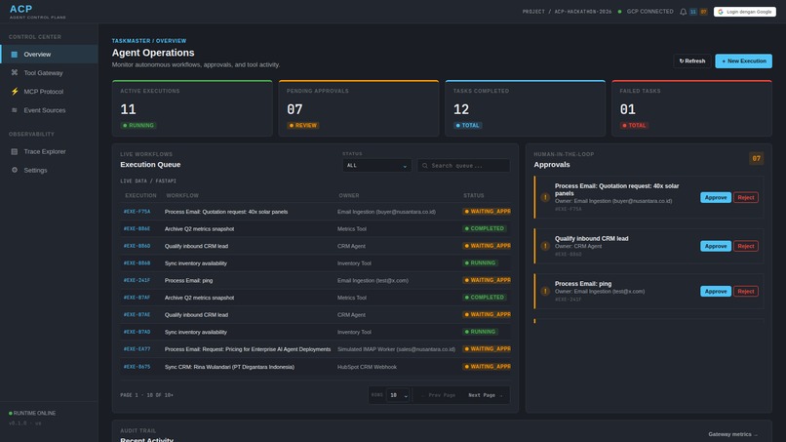Open the rows per page dropdown
The height and width of the screenshot is (442, 786).
click(399, 395)
